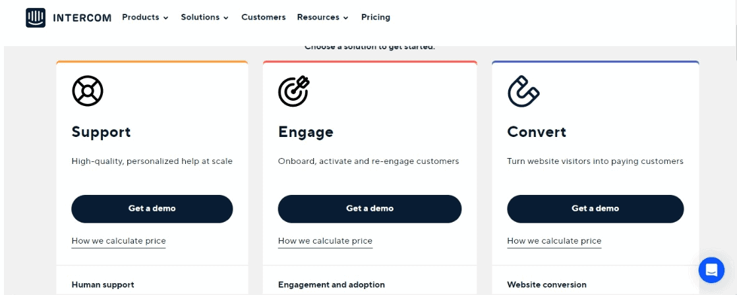The height and width of the screenshot is (295, 737).
Task: Open Support's How we calculate price link
Action: tap(119, 241)
